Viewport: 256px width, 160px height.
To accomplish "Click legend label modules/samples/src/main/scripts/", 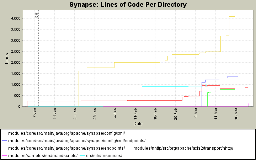I will click(43, 156).
